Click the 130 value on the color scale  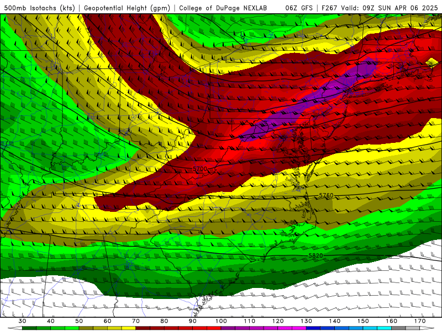(x=307, y=321)
